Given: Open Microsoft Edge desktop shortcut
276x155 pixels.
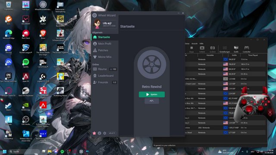Looking at the screenshot, I should point(9,34).
